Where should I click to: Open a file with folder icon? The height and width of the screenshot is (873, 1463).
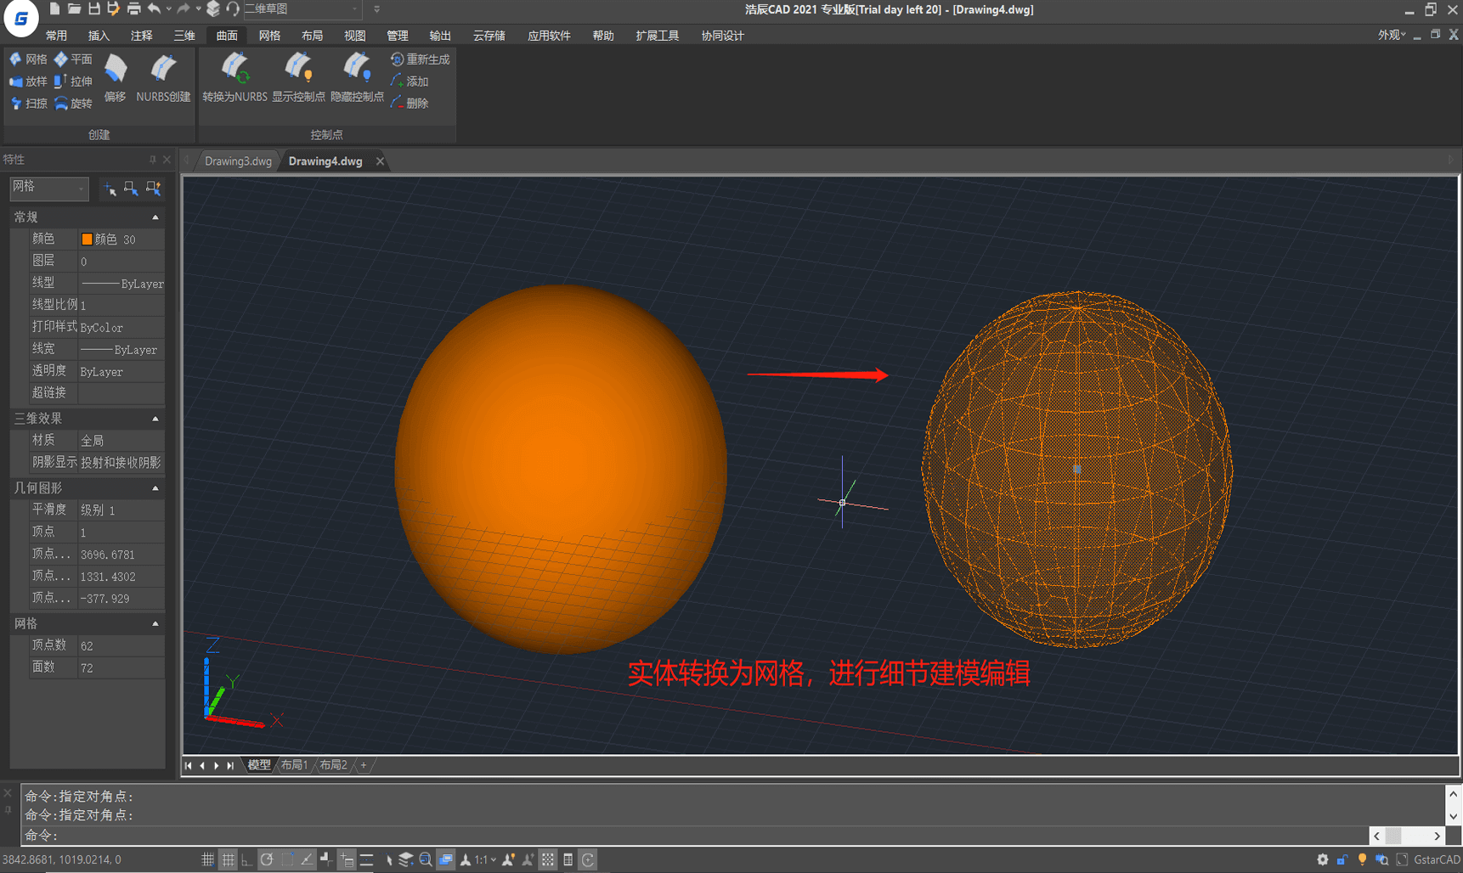click(74, 9)
